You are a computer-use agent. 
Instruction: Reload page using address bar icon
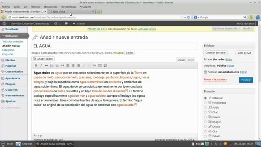188,17
